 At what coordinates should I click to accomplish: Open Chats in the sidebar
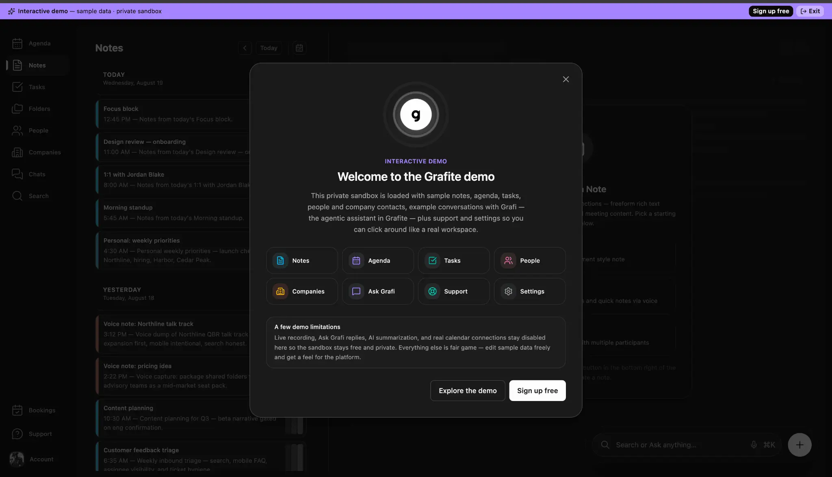pos(37,174)
